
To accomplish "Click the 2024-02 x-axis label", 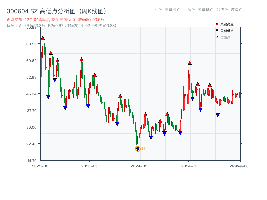I will tap(139, 166).
